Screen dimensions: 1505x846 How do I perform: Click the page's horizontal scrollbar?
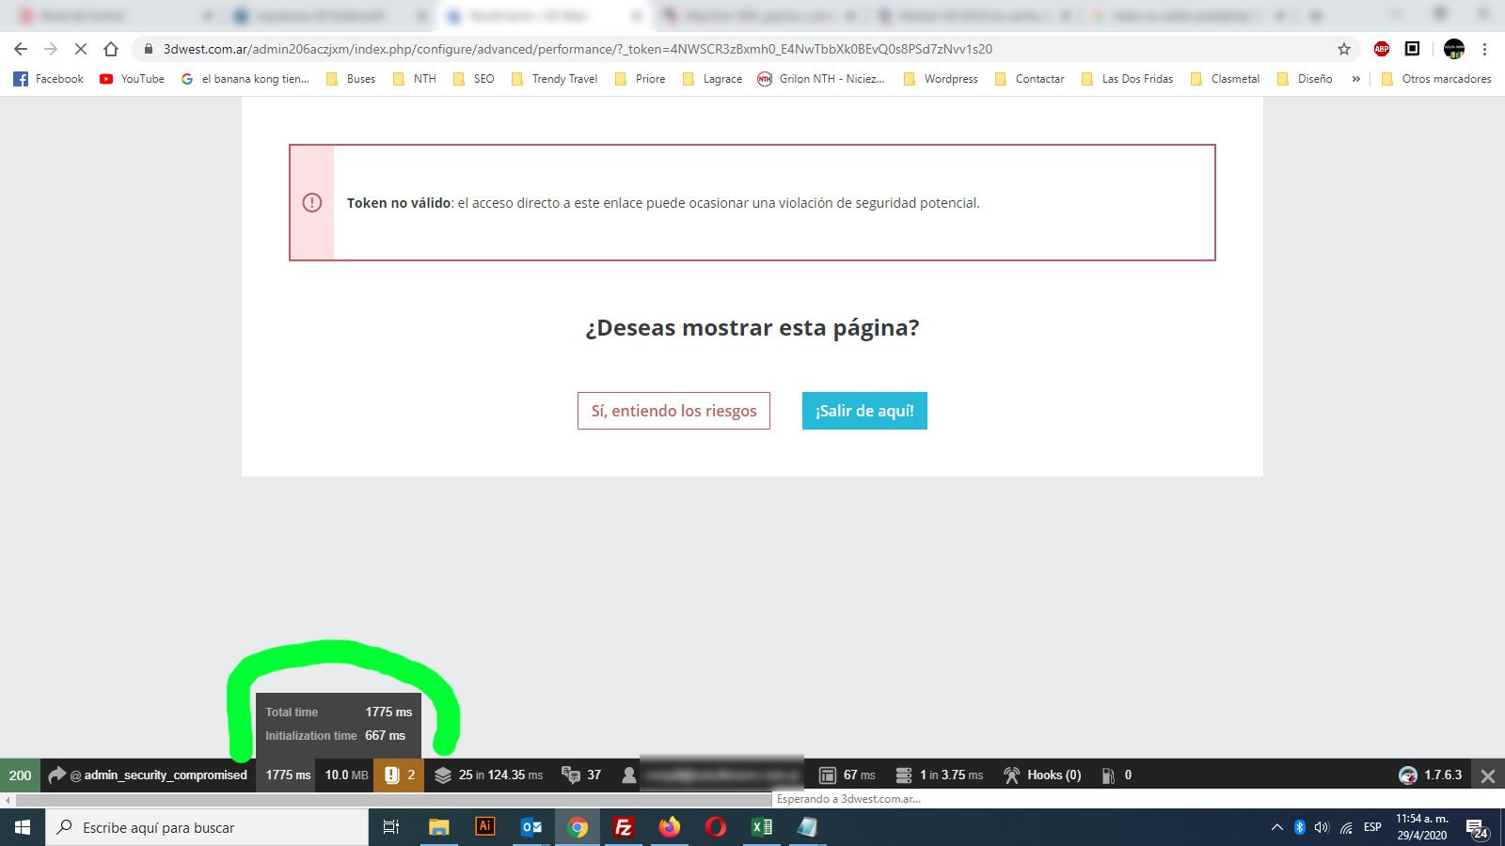[392, 800]
